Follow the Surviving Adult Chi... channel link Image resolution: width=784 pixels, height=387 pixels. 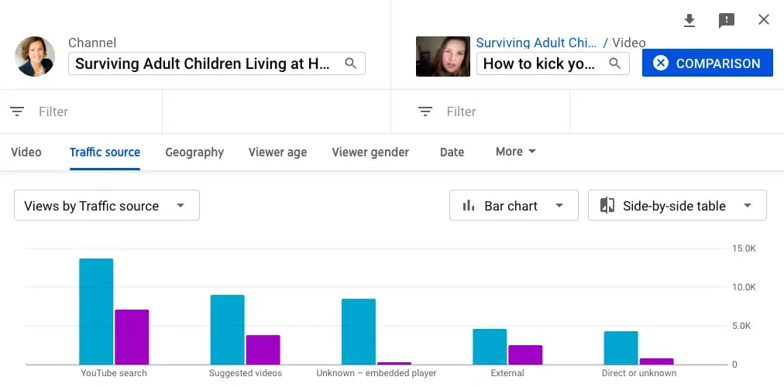[x=536, y=43]
